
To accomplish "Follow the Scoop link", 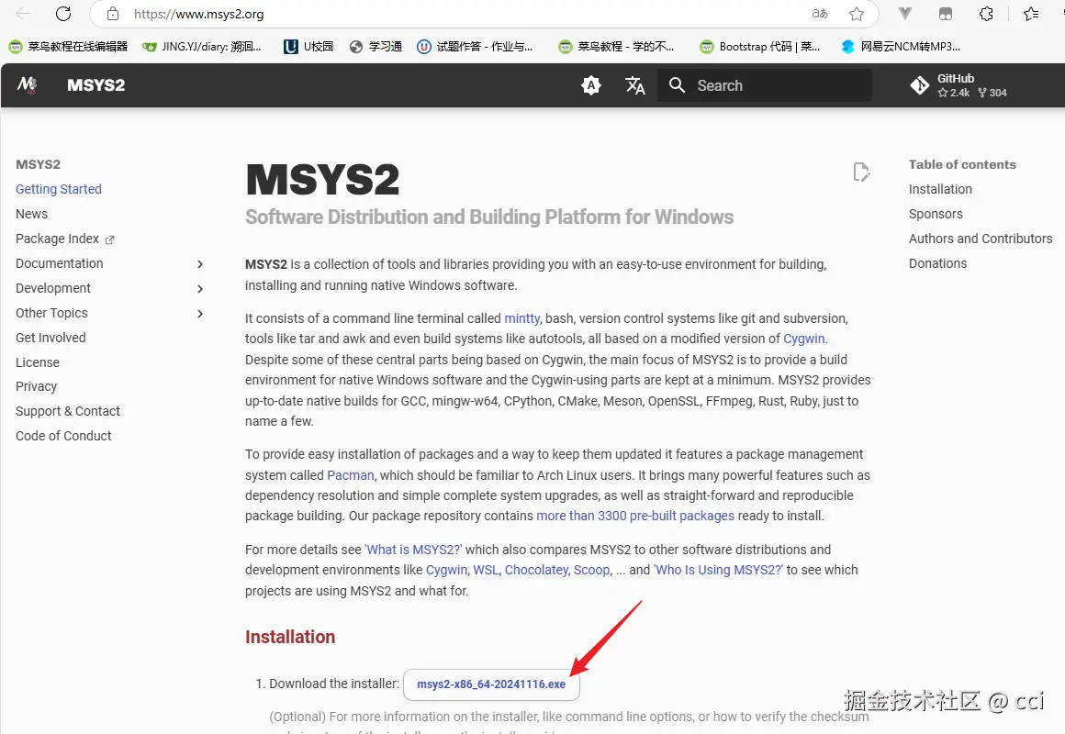I will click(591, 570).
